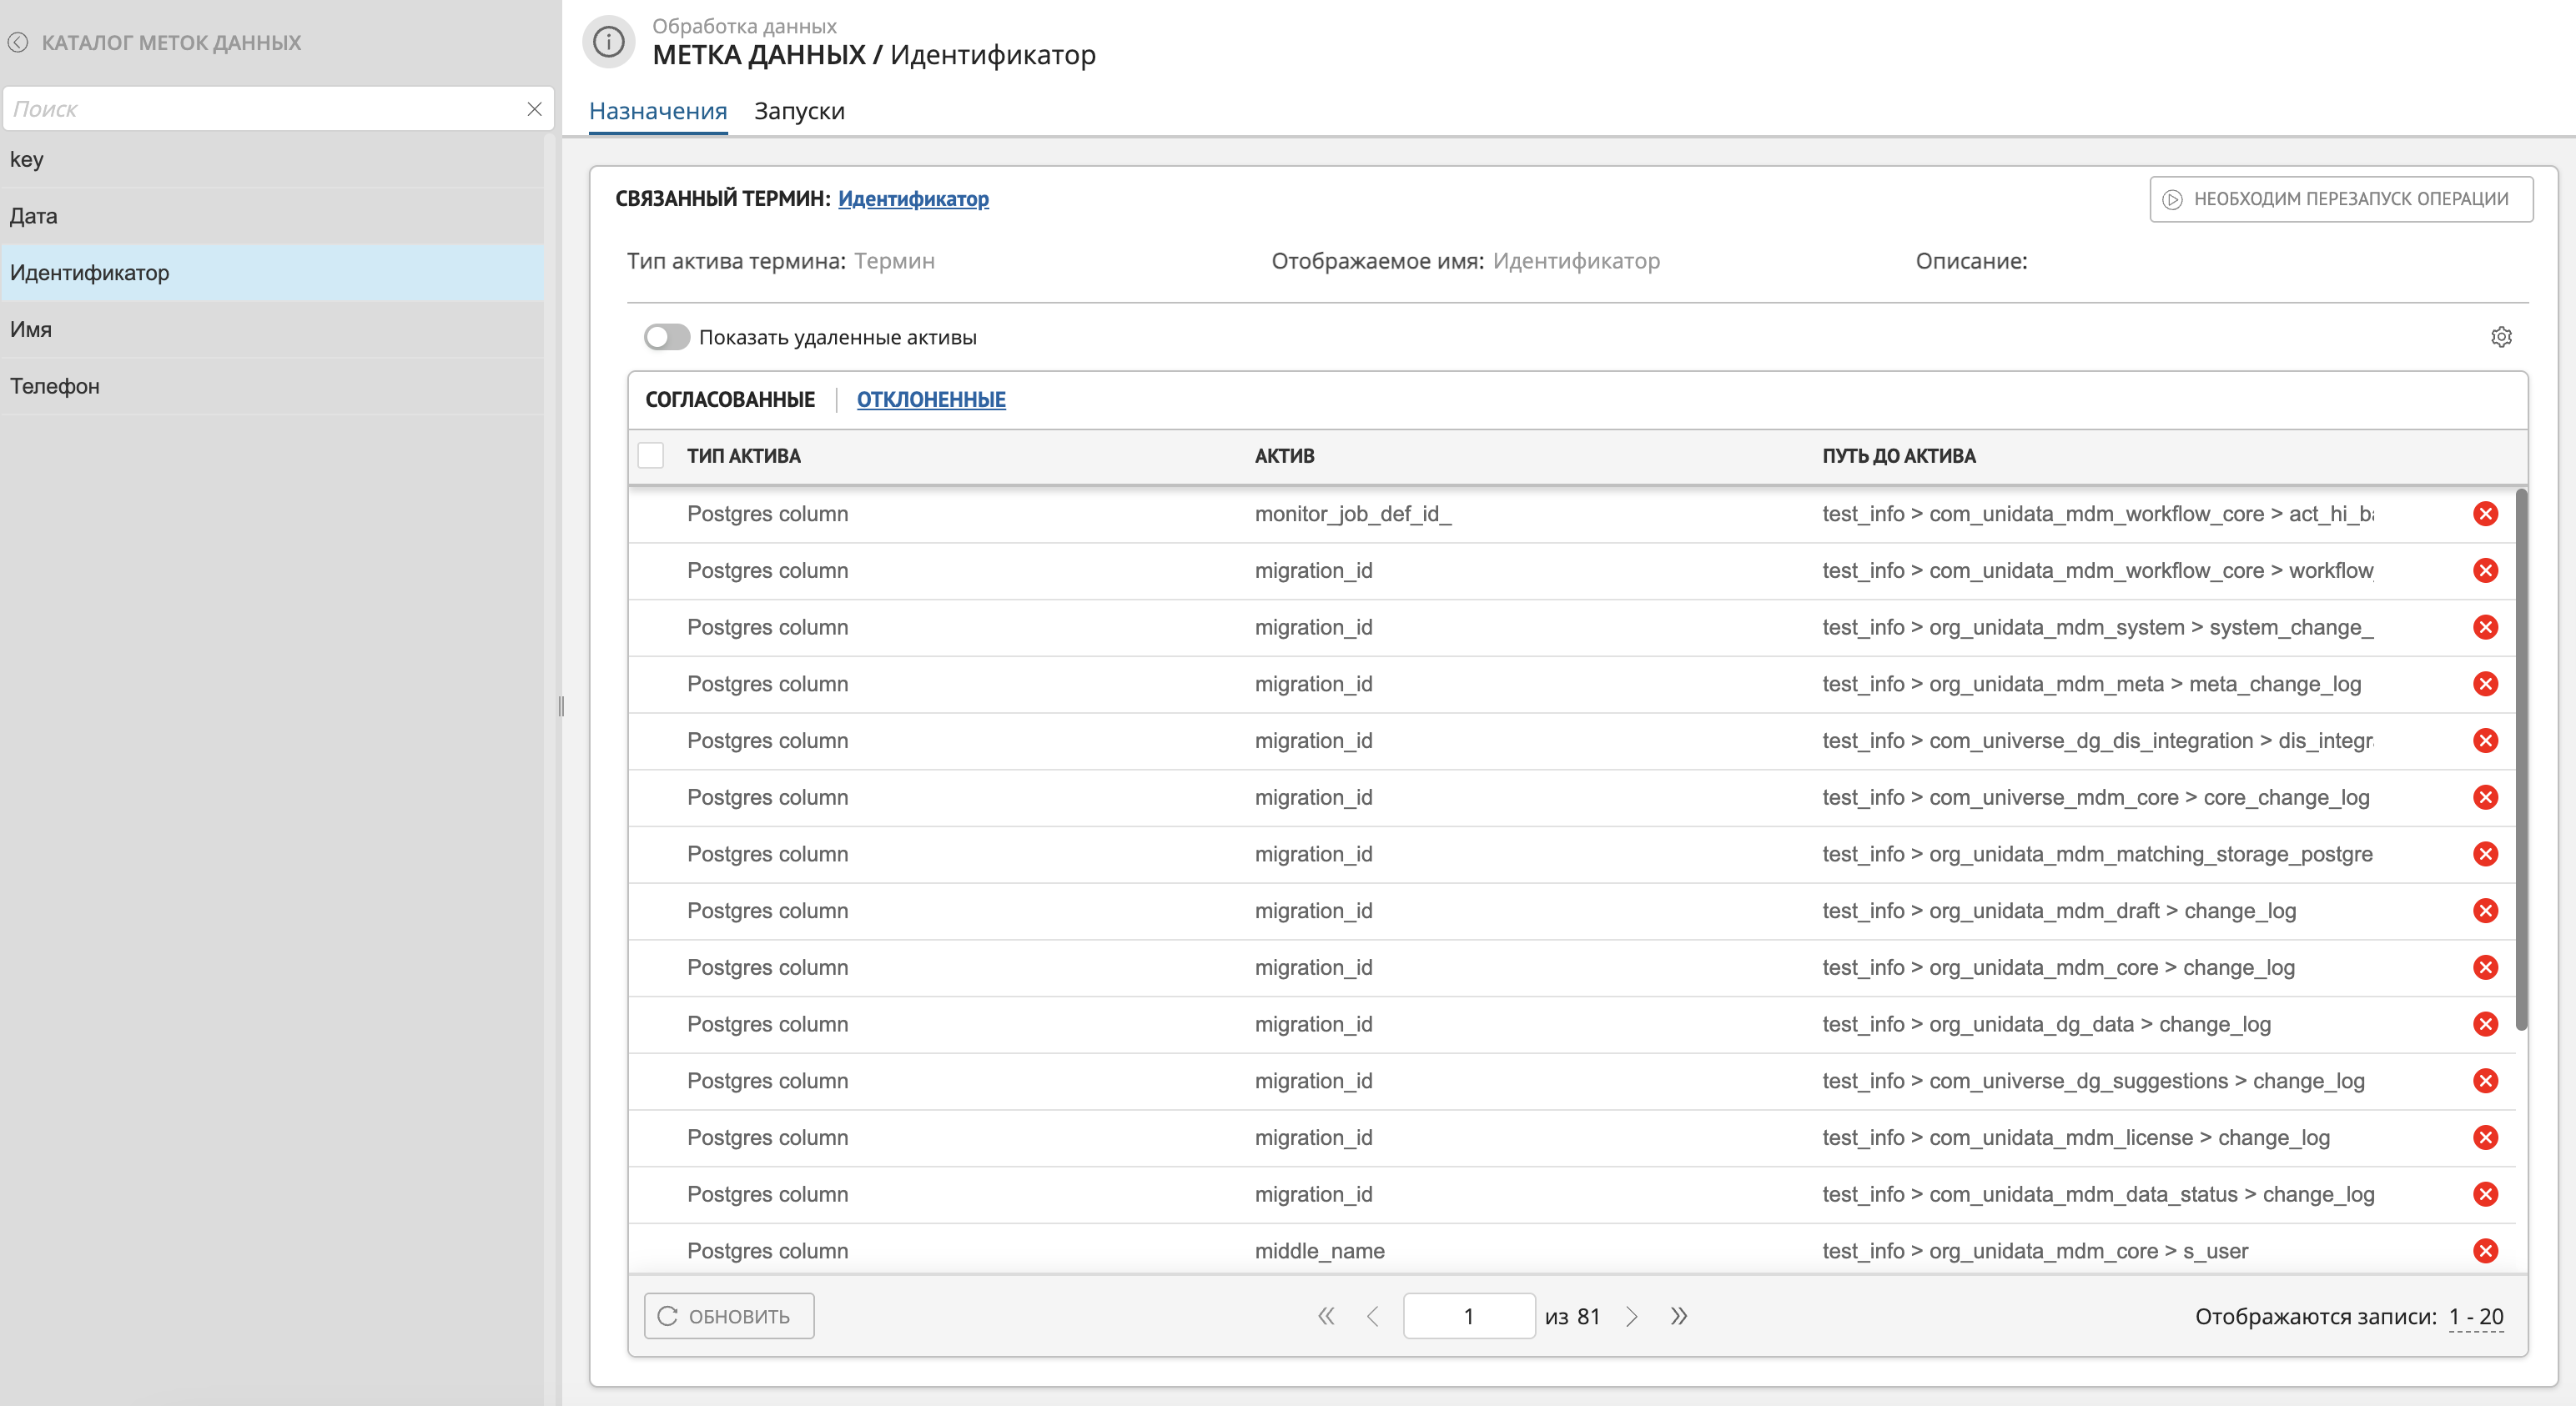Click the monitor_job_def_id_ asset cell
The width and height of the screenshot is (2576, 1406).
tap(1353, 514)
